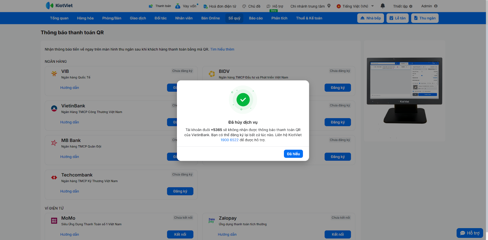Click the Vietnam flag language icon
This screenshot has width=488, height=240.
pyautogui.click(x=339, y=6)
